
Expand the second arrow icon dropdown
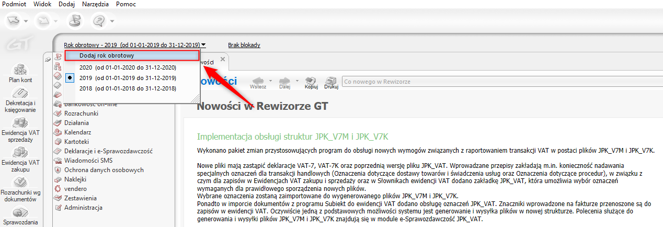[55, 21]
